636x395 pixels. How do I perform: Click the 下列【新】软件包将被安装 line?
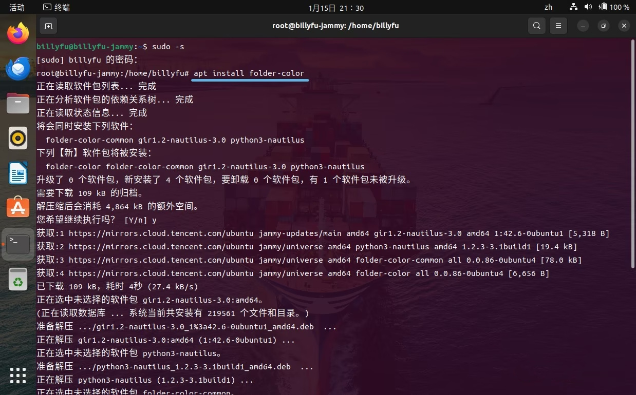(x=94, y=153)
